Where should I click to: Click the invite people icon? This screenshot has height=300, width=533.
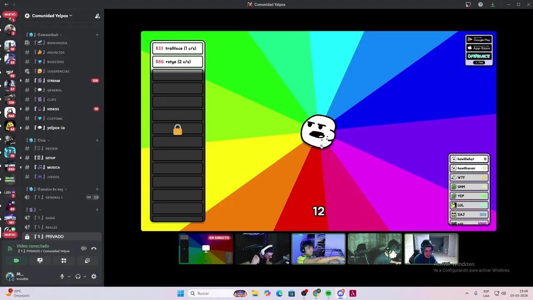pos(97,16)
